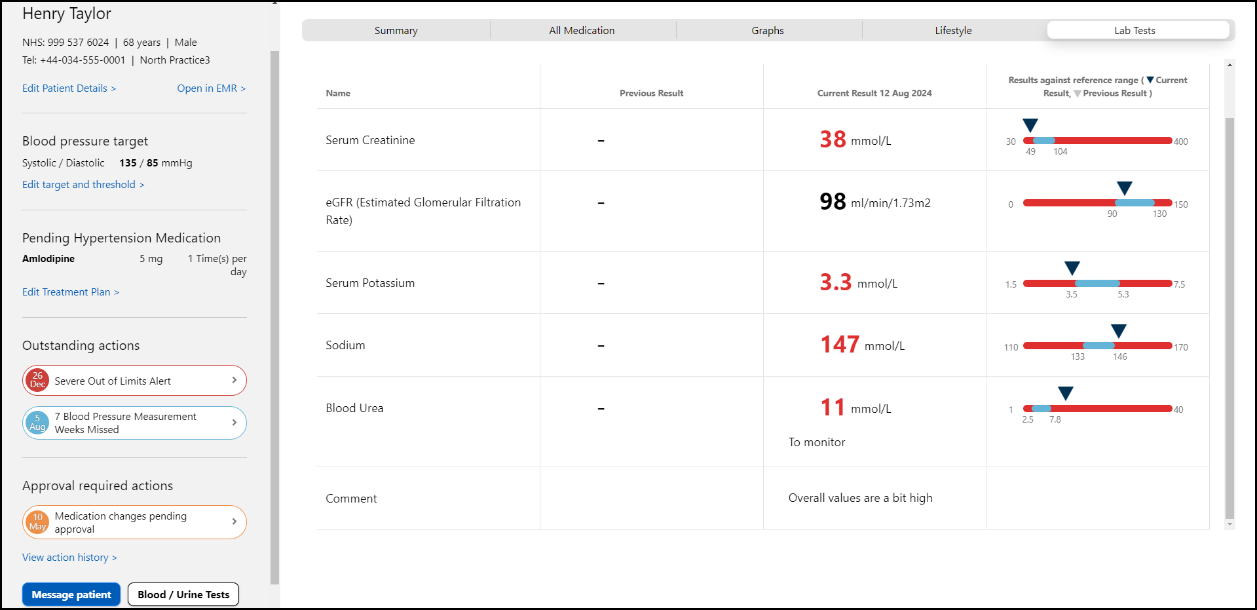Click the Blood / Urine Tests button
1257x610 pixels.
coord(183,594)
